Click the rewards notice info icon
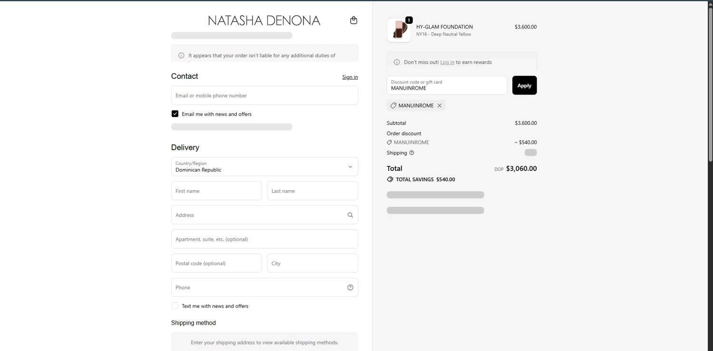The height and width of the screenshot is (351, 713). click(x=397, y=62)
